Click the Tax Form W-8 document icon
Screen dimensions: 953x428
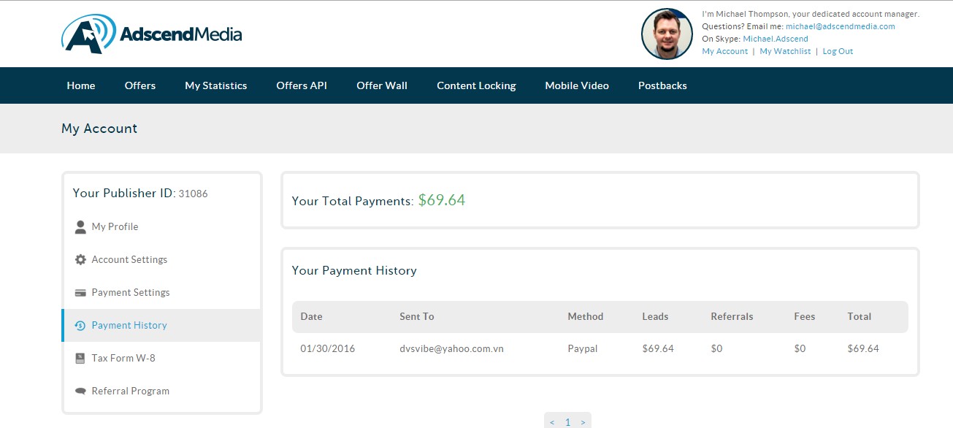tap(80, 359)
